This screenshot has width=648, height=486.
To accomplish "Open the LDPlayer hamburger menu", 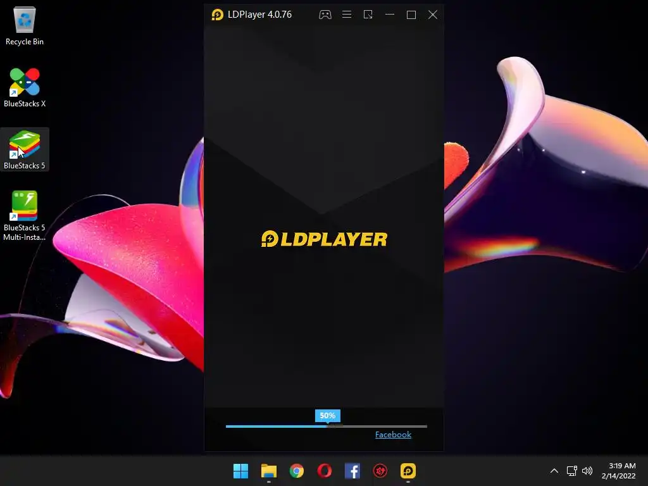I will click(x=347, y=15).
